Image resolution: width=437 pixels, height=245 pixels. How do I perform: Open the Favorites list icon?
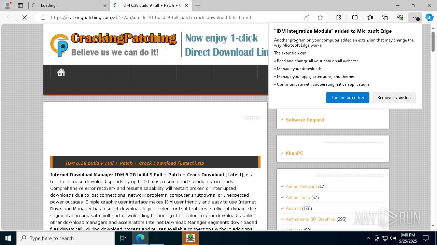tap(370, 17)
